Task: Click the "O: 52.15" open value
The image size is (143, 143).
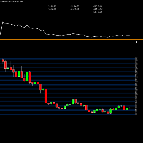Action: tap(52, 6)
